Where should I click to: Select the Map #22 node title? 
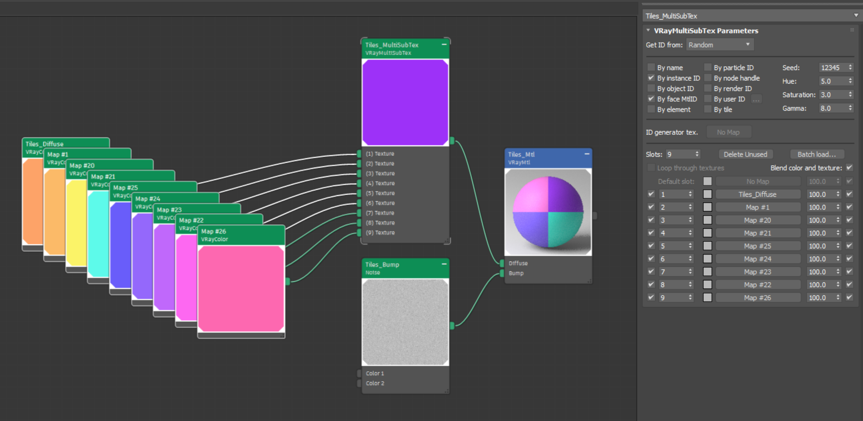point(191,220)
